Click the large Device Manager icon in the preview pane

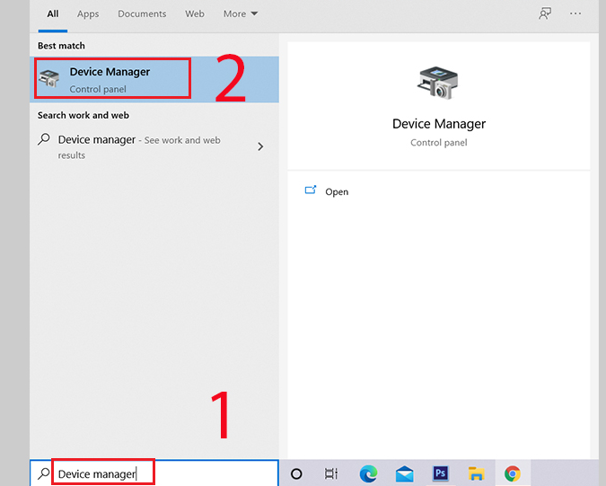pos(438,83)
